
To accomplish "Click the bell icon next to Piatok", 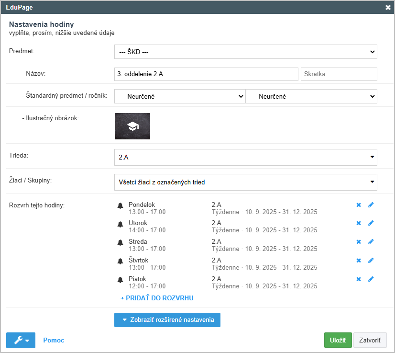I will click(x=120, y=280).
